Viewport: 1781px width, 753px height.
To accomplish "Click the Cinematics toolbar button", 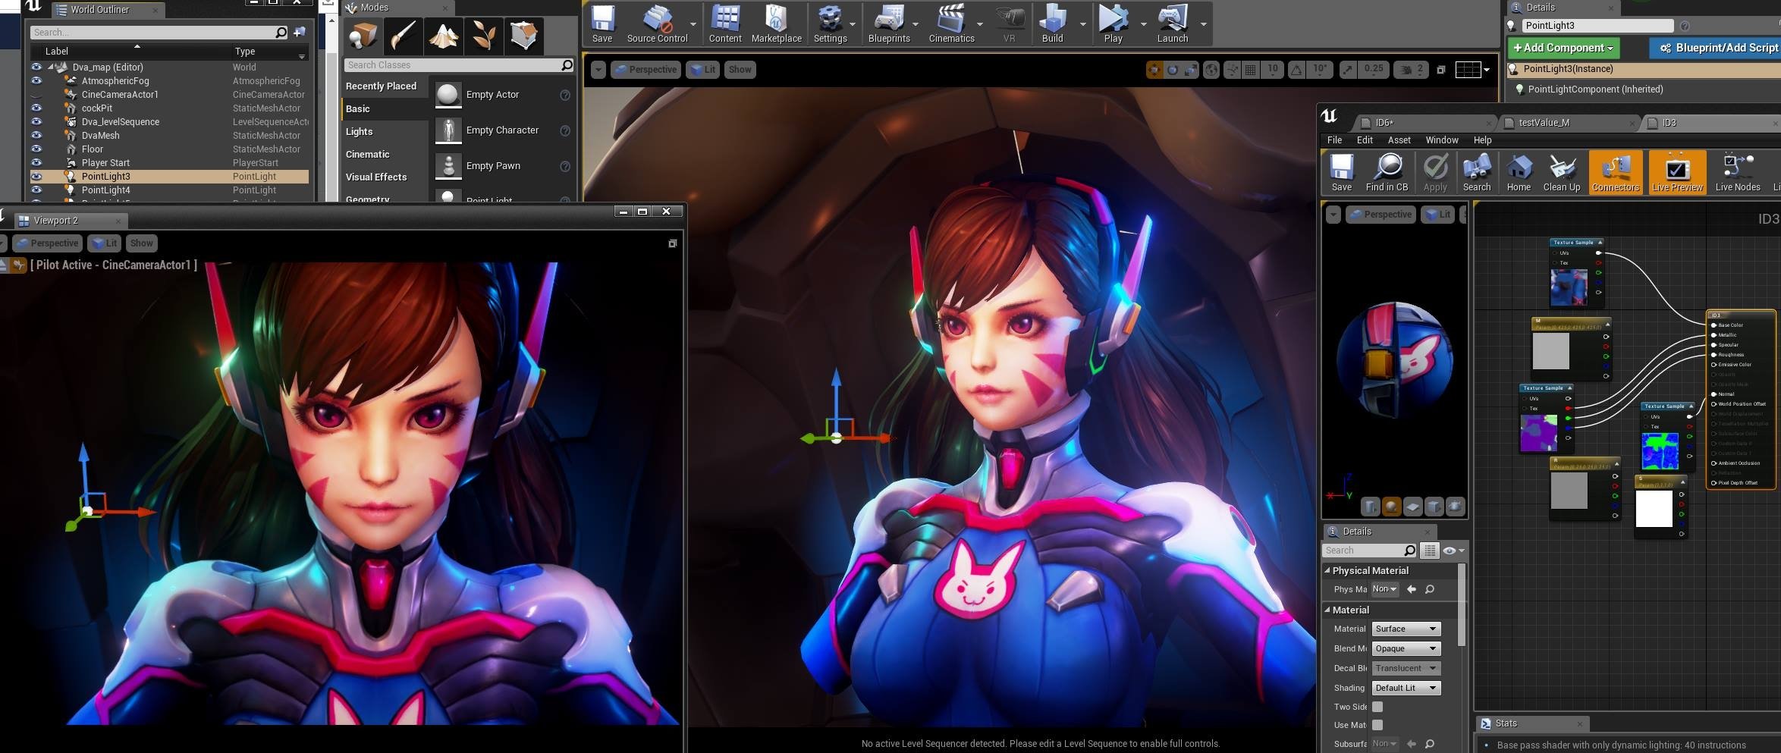I will (951, 24).
